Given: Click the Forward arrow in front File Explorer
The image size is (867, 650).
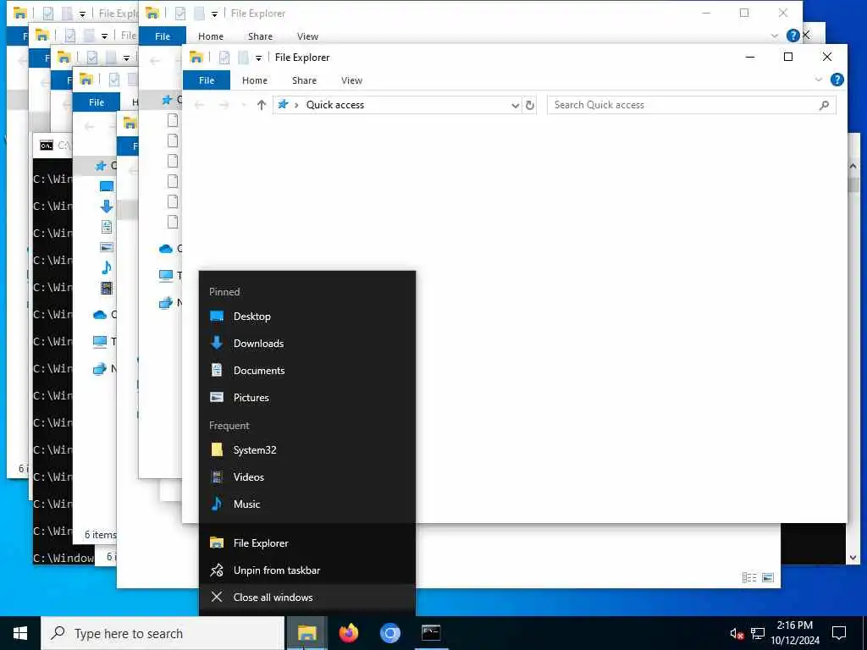Looking at the screenshot, I should click(224, 105).
